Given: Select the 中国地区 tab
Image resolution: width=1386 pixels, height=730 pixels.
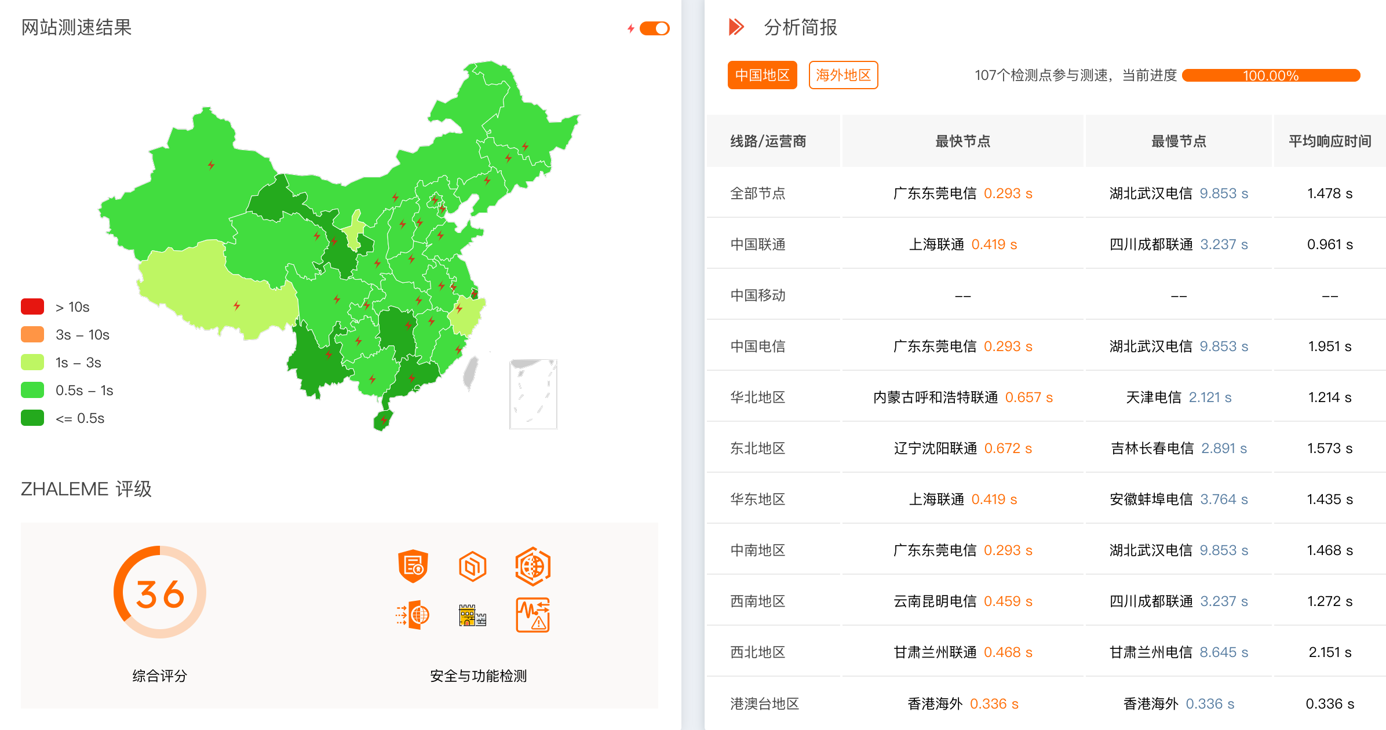Looking at the screenshot, I should tap(762, 75).
